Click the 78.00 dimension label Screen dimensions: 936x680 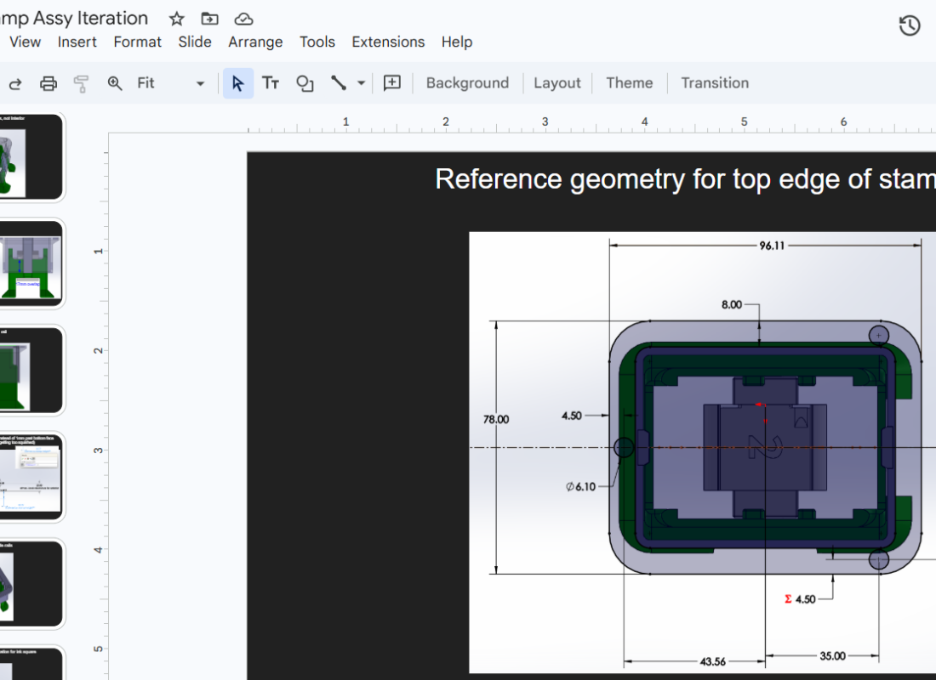(496, 420)
